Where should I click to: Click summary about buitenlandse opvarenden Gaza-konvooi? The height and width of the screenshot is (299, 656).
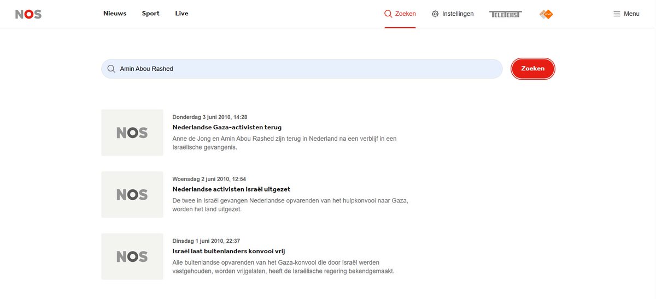pyautogui.click(x=283, y=267)
